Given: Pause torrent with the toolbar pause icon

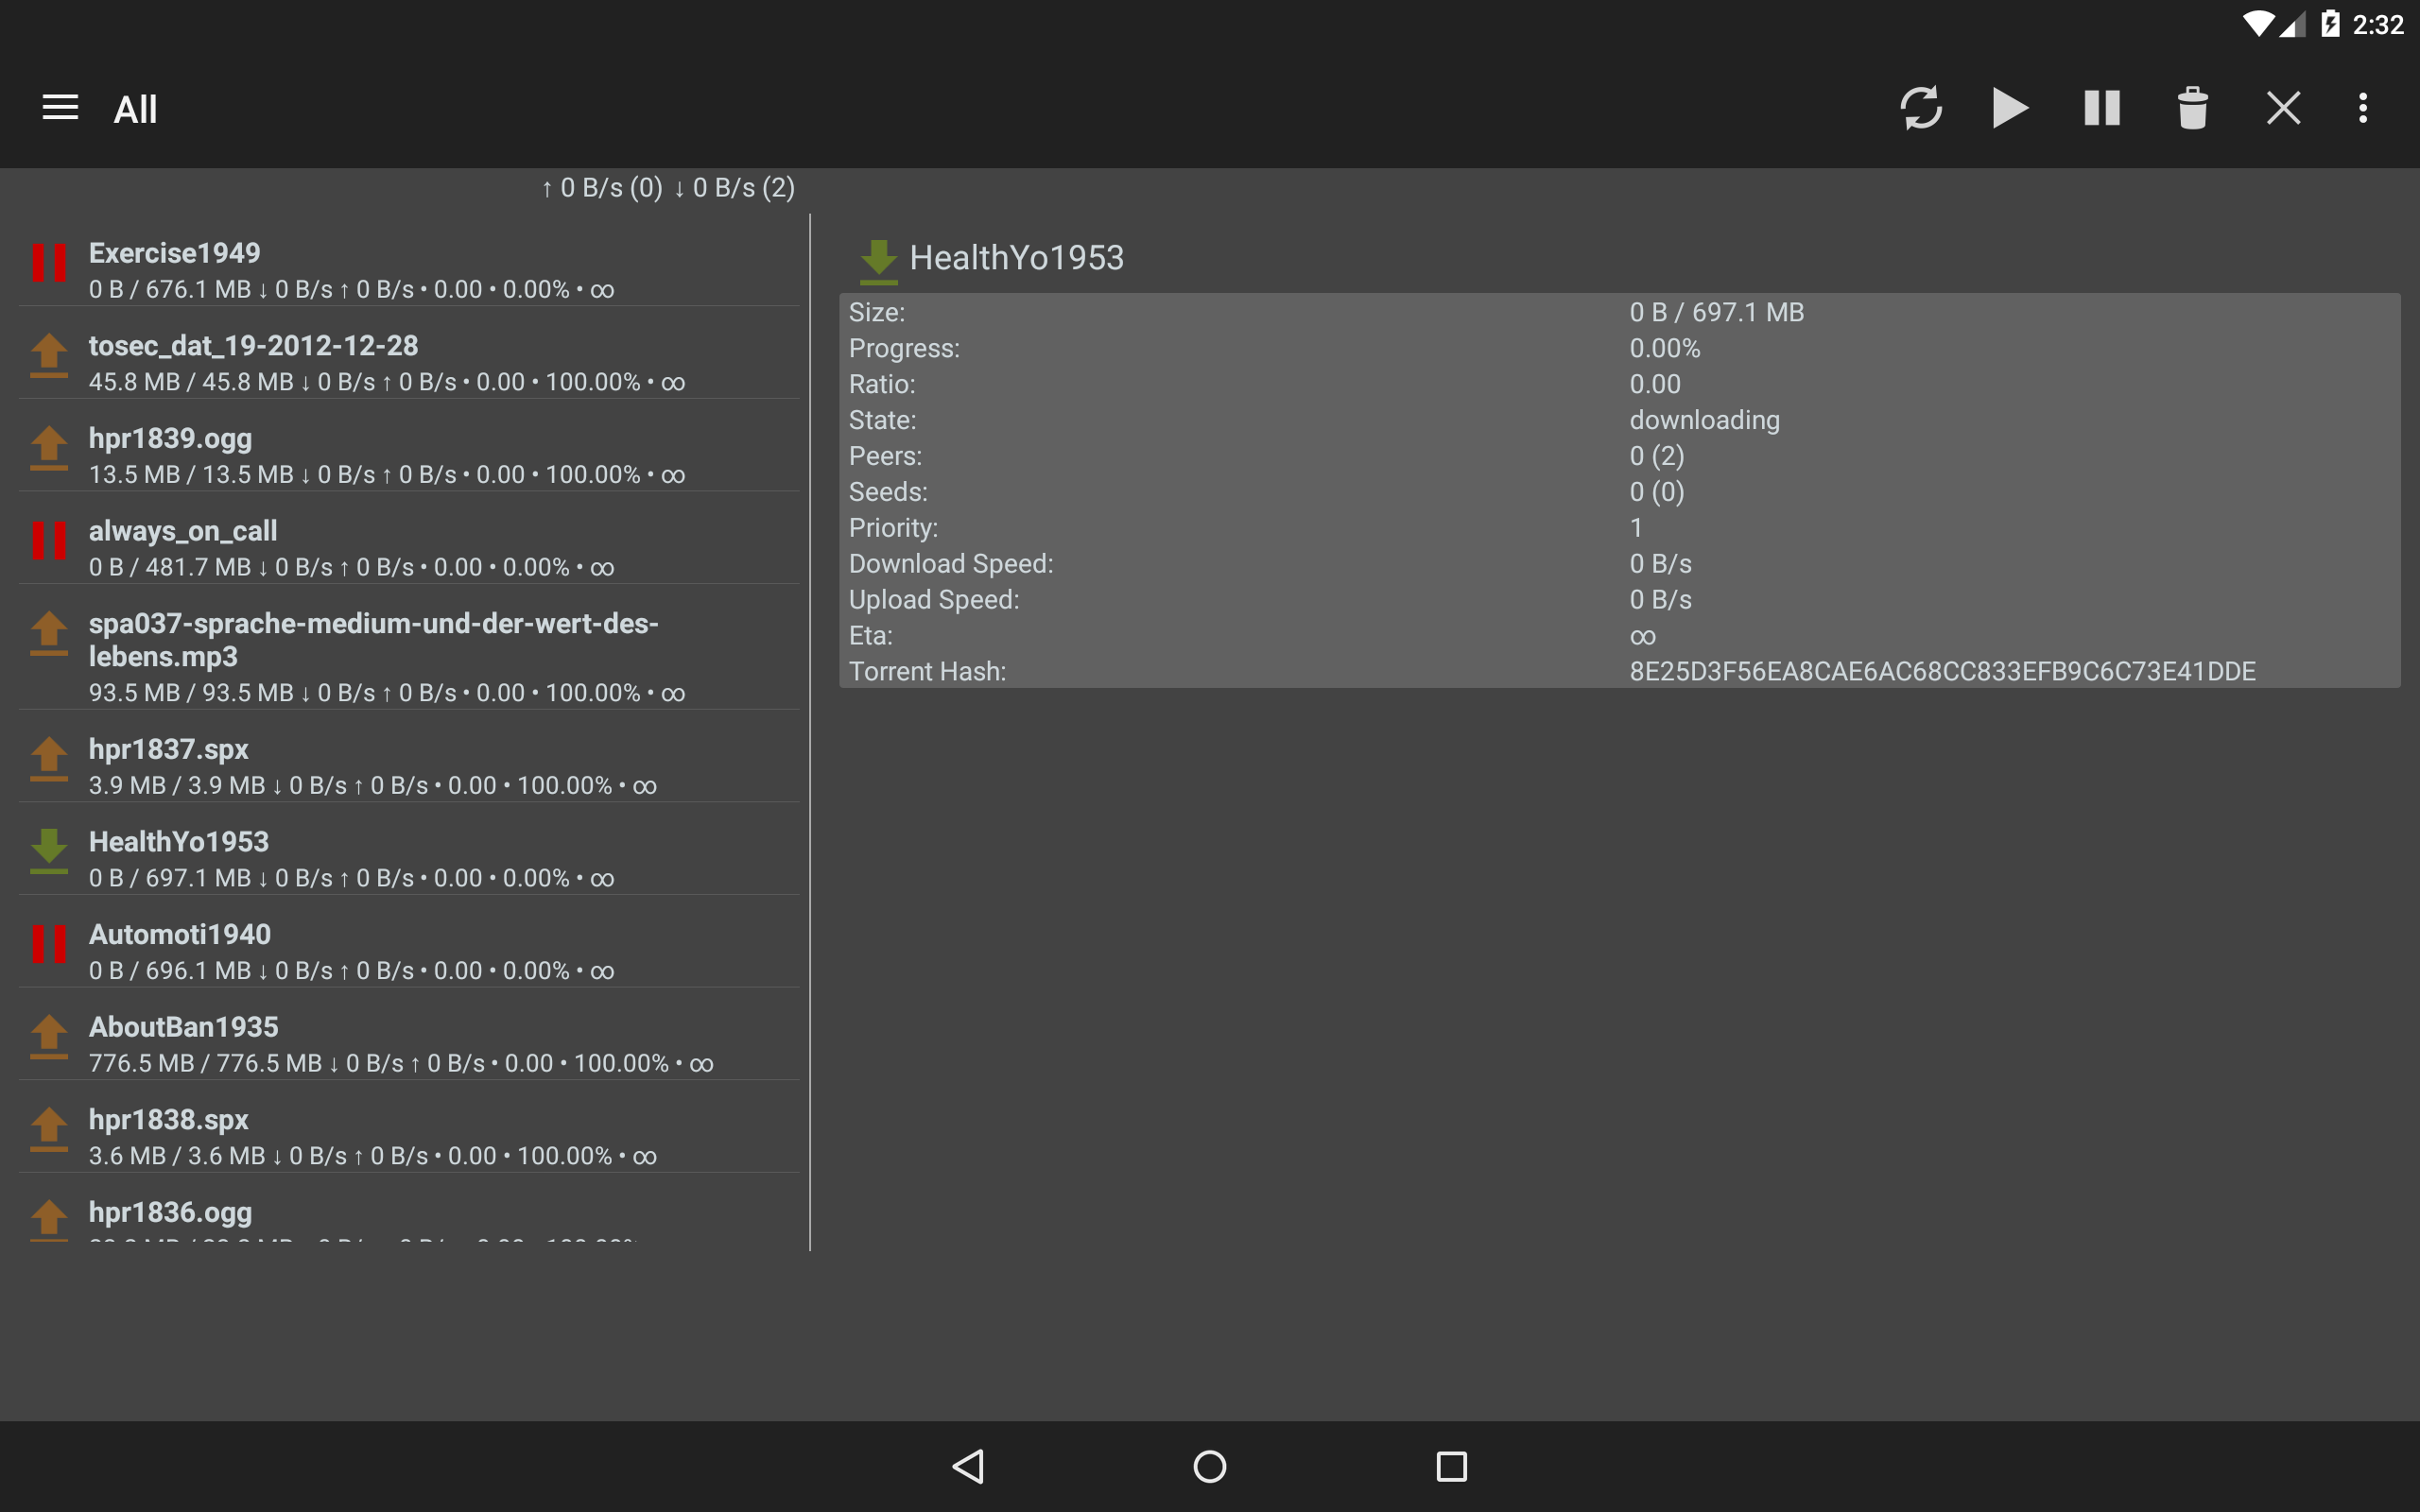Looking at the screenshot, I should coord(2101,108).
